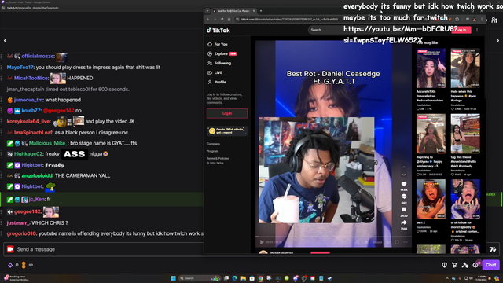Click Windows taskbar Search box
This screenshot has width=503, height=283.
[200, 278]
